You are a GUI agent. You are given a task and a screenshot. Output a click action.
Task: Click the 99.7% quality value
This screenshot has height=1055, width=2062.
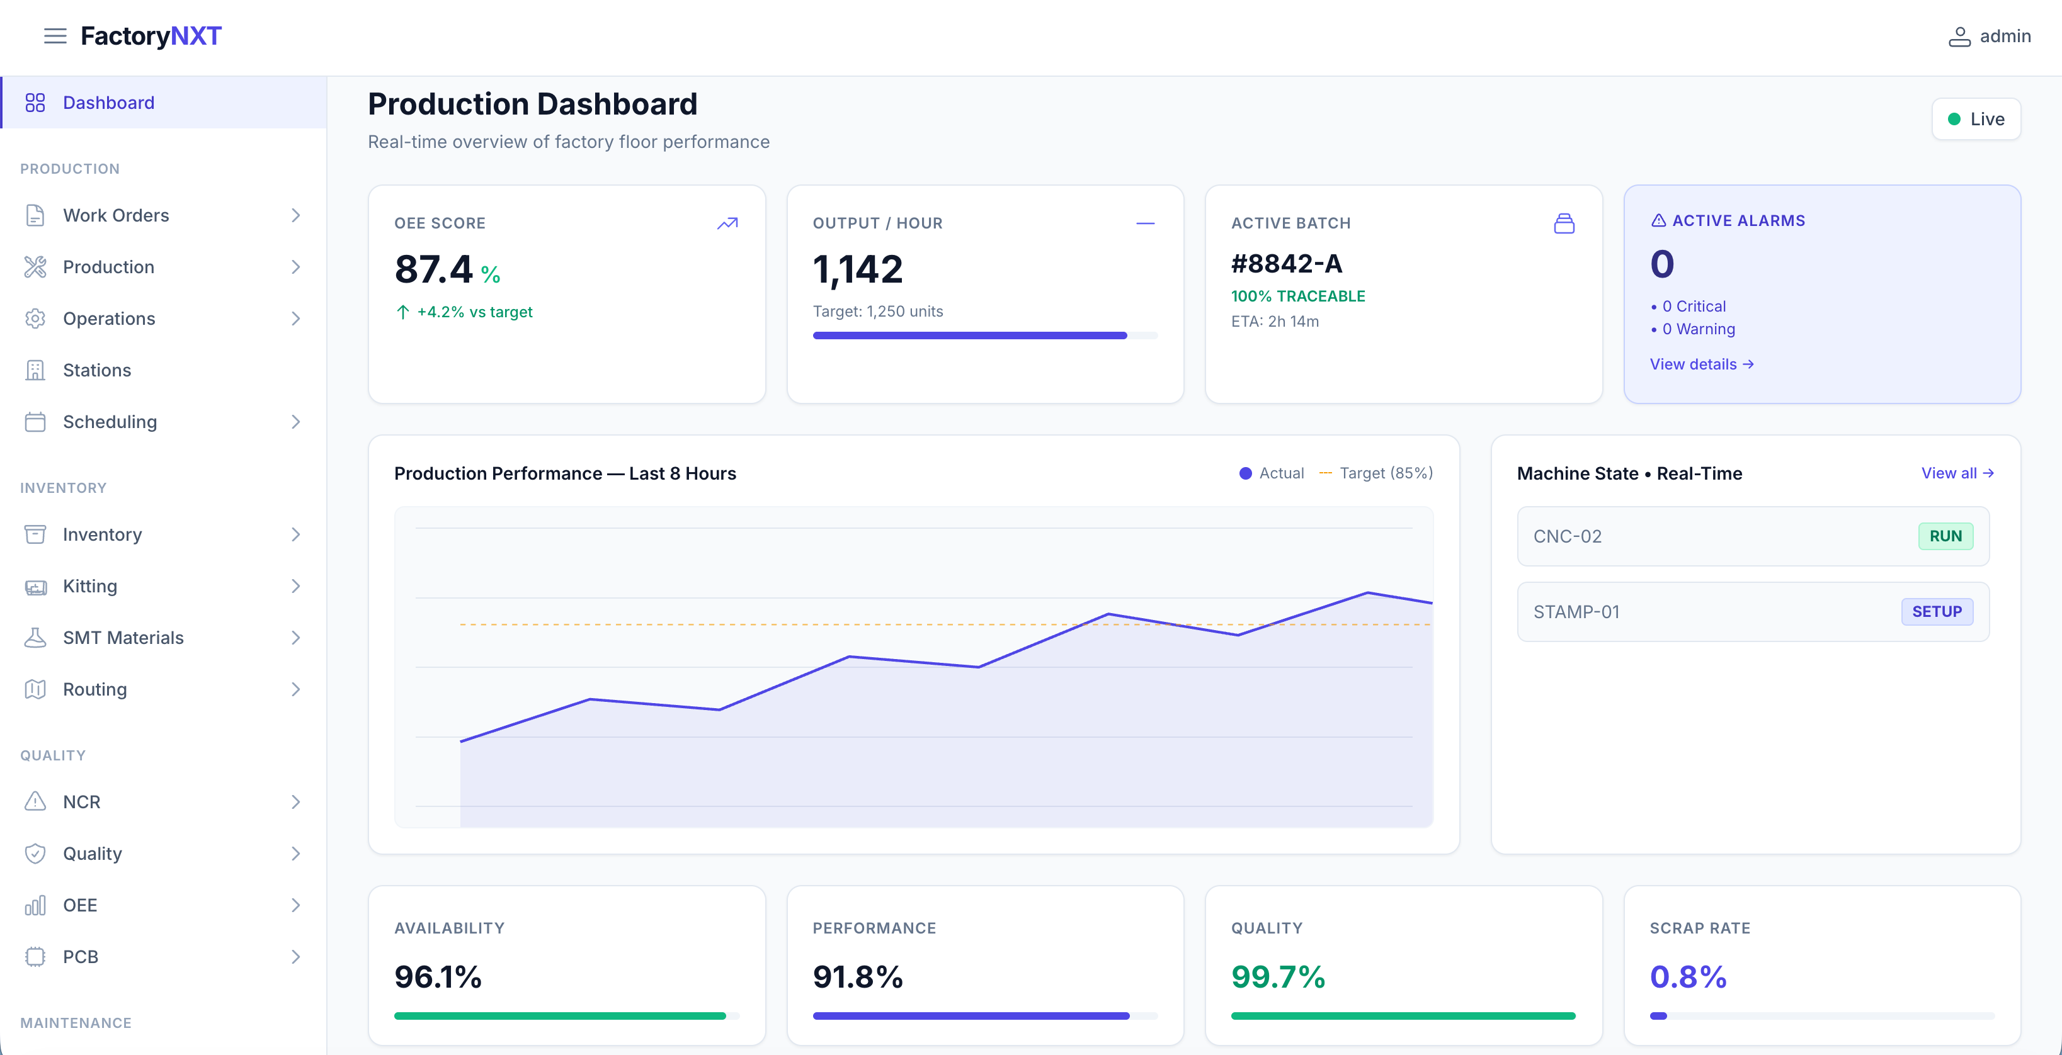[x=1279, y=976]
